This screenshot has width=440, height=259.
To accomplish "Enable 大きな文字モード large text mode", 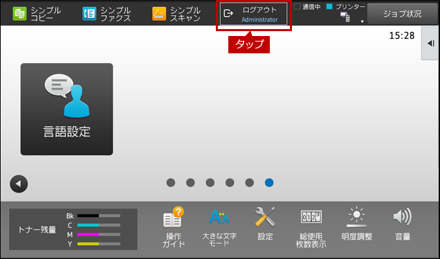I will (219, 227).
